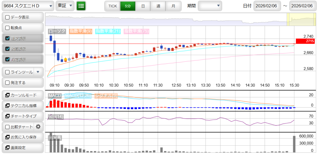Uncheck the 注文表示 checkbox
The width and height of the screenshot is (318, 154).
pos(8,39)
